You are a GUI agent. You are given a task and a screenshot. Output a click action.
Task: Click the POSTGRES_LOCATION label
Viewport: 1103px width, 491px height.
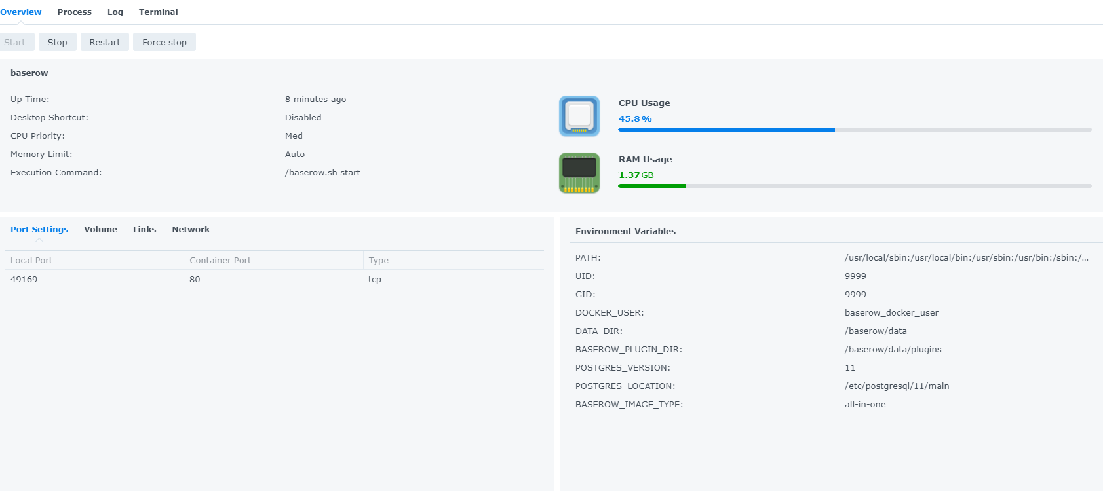(625, 386)
